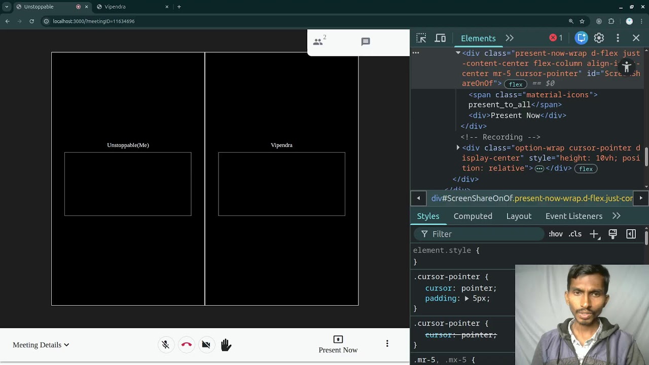
Task: Toggle the camera off button
Action: pyautogui.click(x=206, y=345)
